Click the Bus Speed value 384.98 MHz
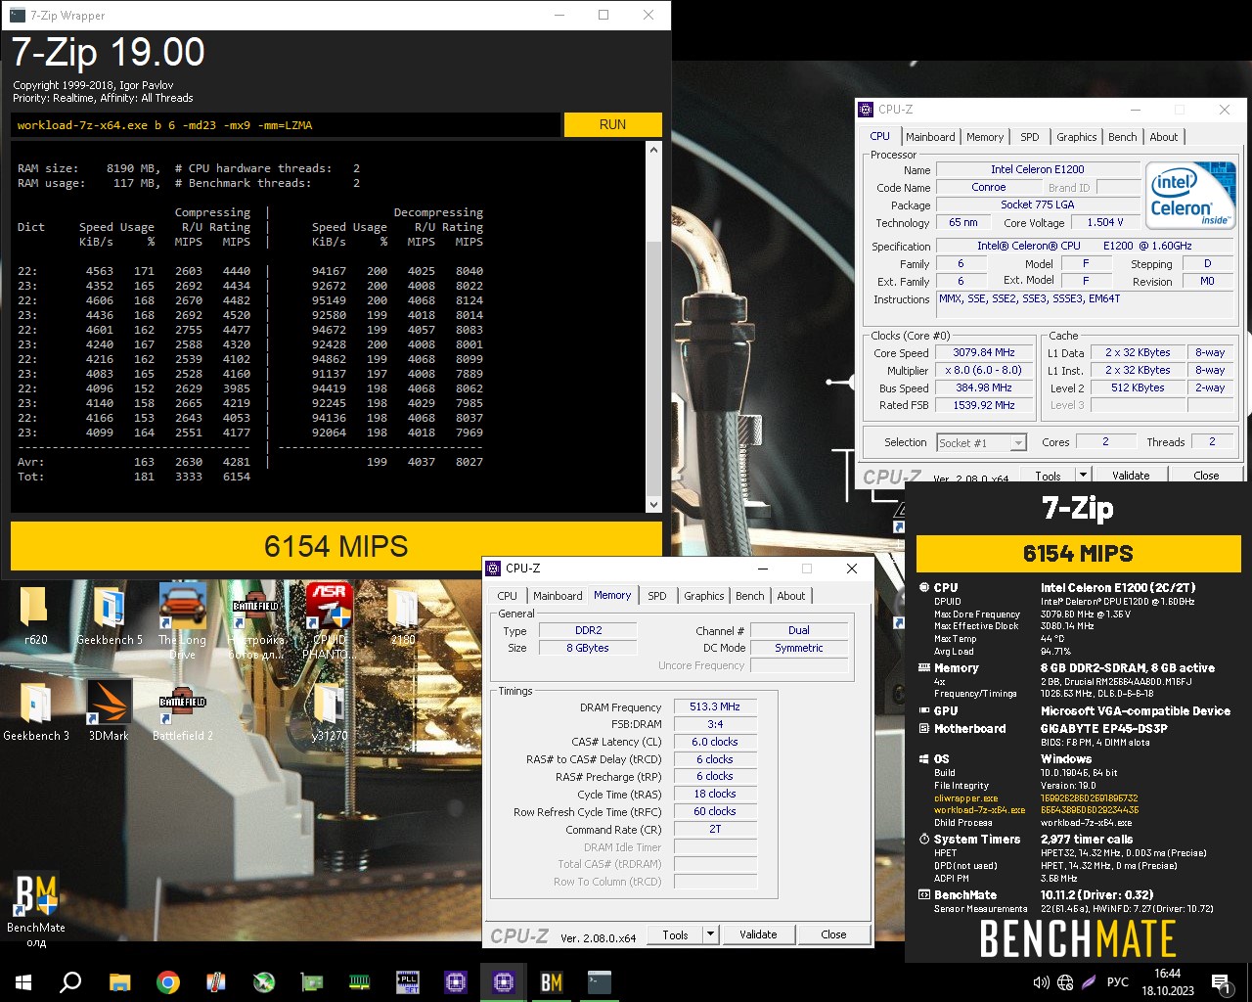 click(984, 387)
